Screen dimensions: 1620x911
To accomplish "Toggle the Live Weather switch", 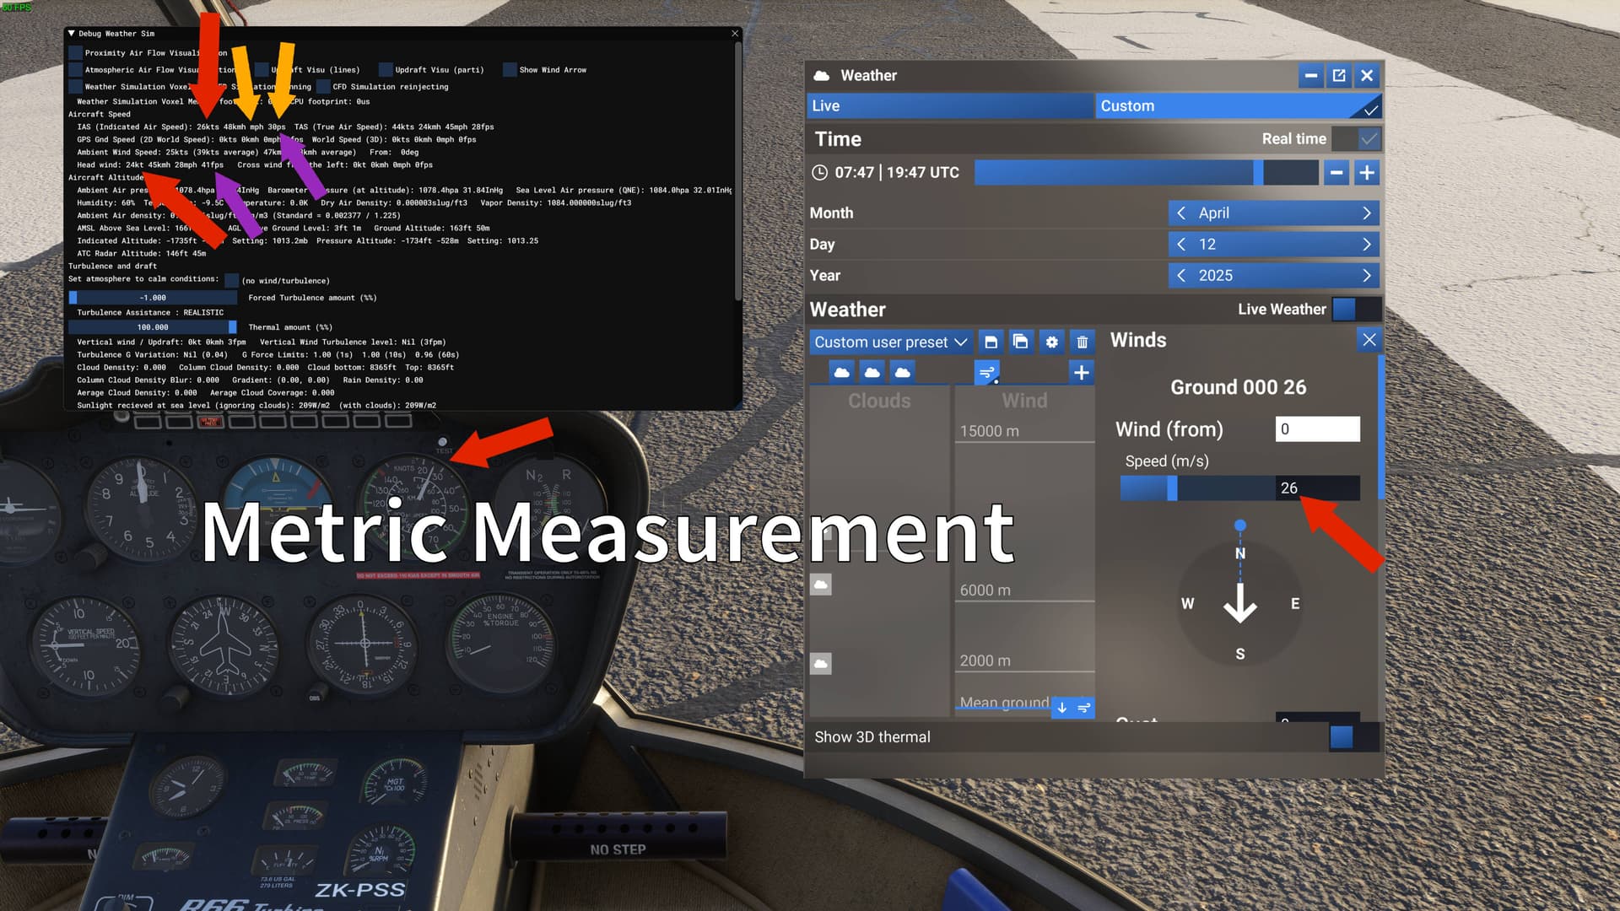I will click(1356, 310).
